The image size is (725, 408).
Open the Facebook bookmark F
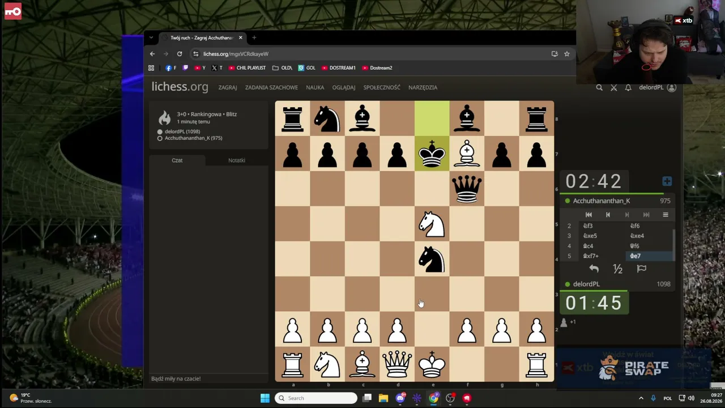171,68
